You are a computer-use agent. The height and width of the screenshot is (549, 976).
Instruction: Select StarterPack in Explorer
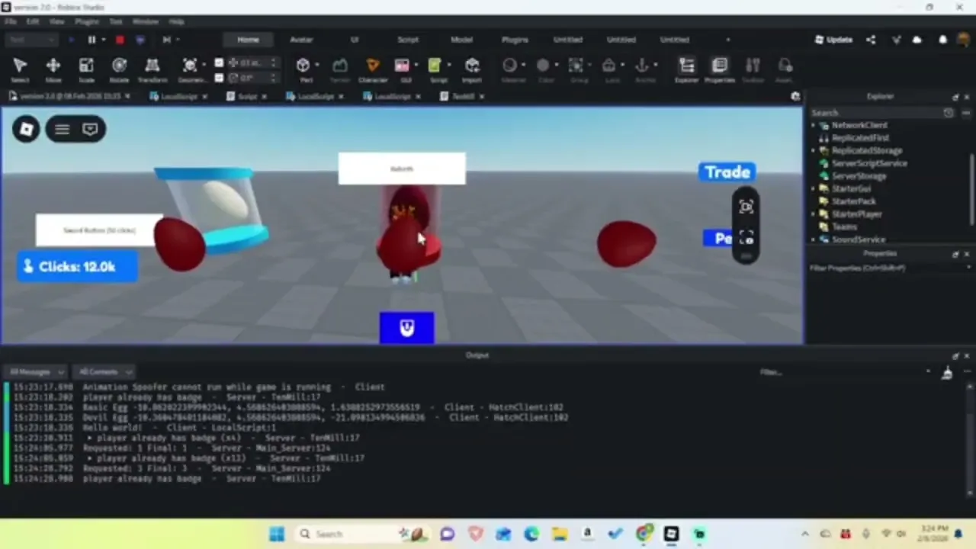tap(853, 201)
